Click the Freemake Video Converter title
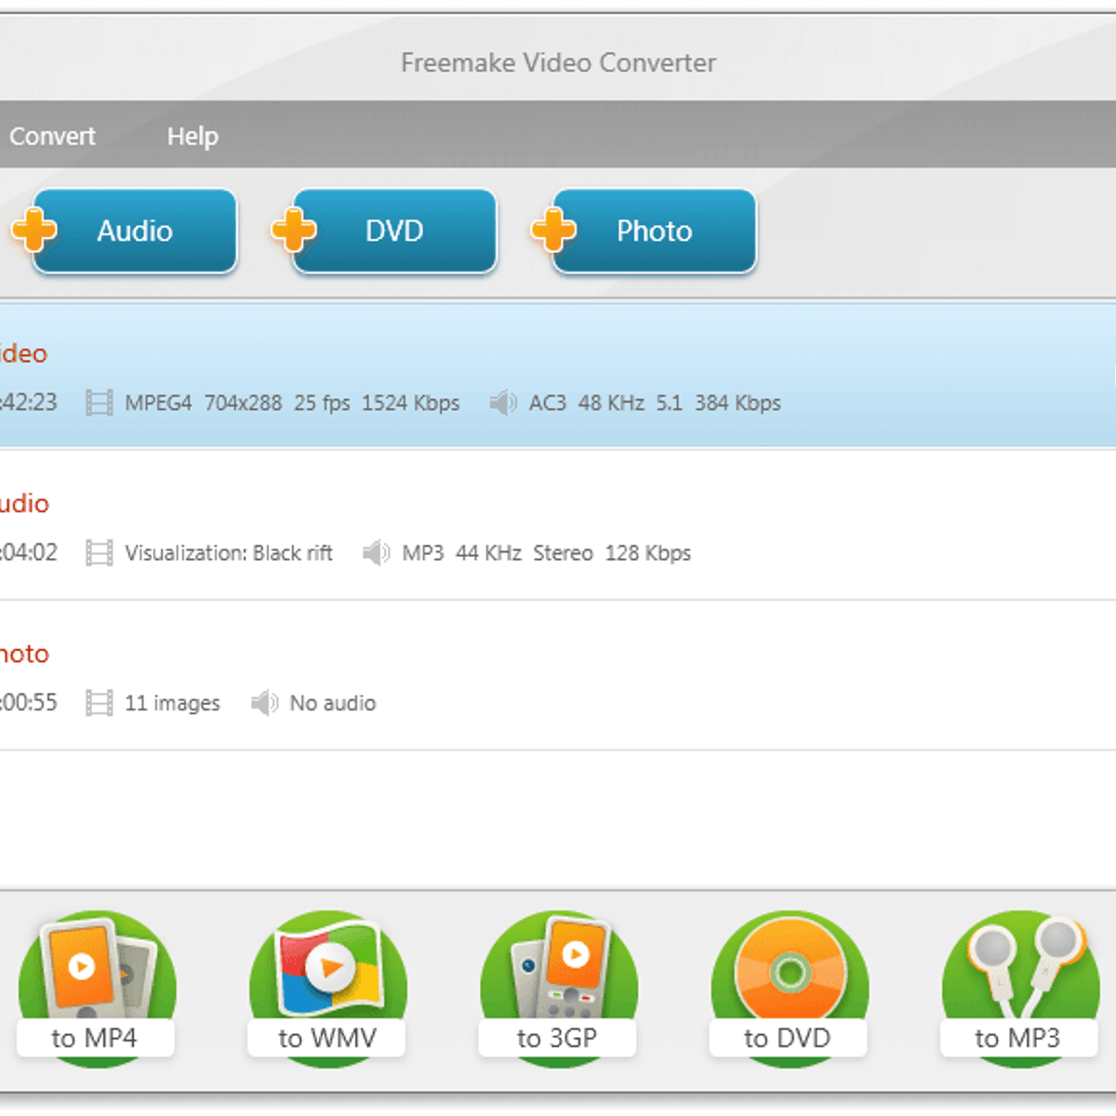 [x=558, y=62]
